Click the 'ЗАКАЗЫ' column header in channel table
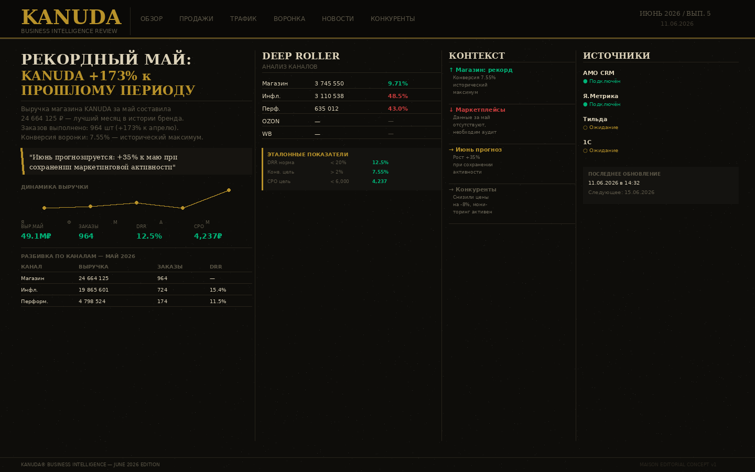Viewport: 755px width, 472px height. (x=170, y=267)
